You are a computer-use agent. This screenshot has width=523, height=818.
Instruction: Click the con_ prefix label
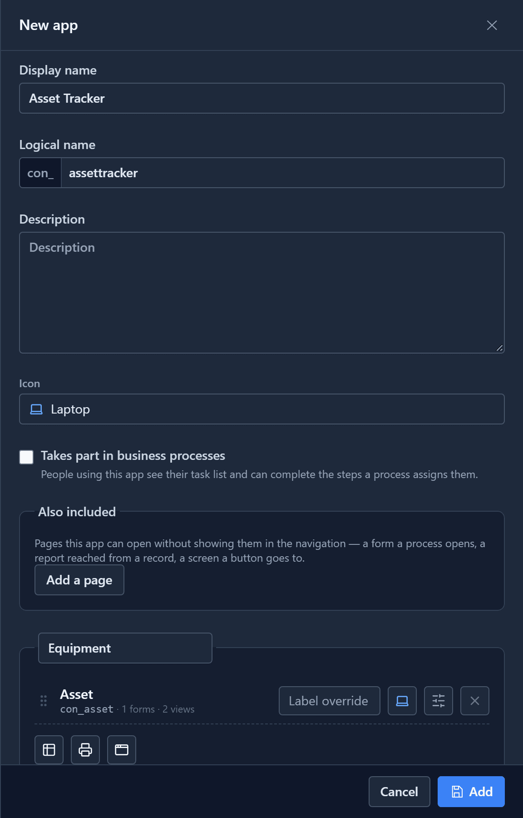click(x=40, y=173)
